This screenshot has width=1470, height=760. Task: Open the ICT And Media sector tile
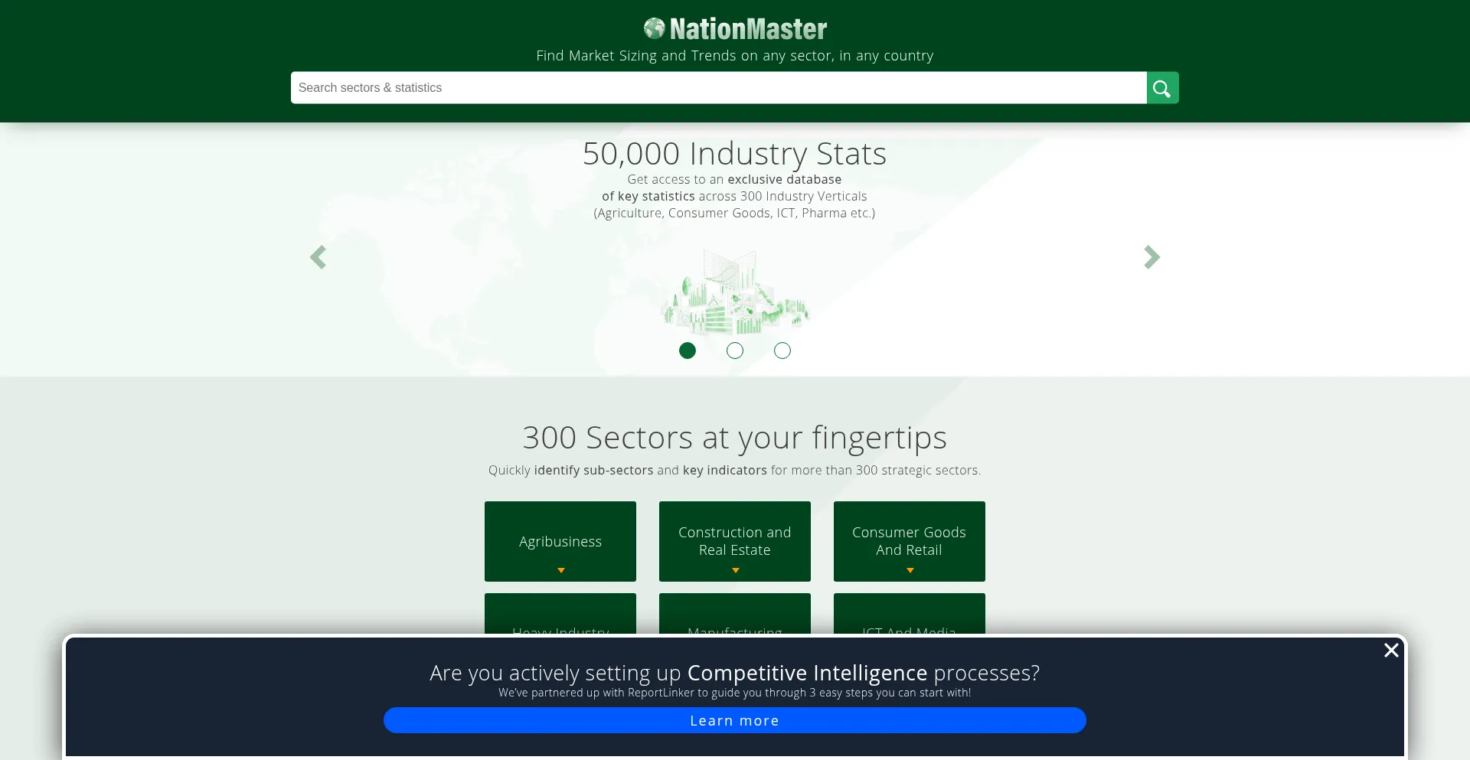(x=910, y=616)
